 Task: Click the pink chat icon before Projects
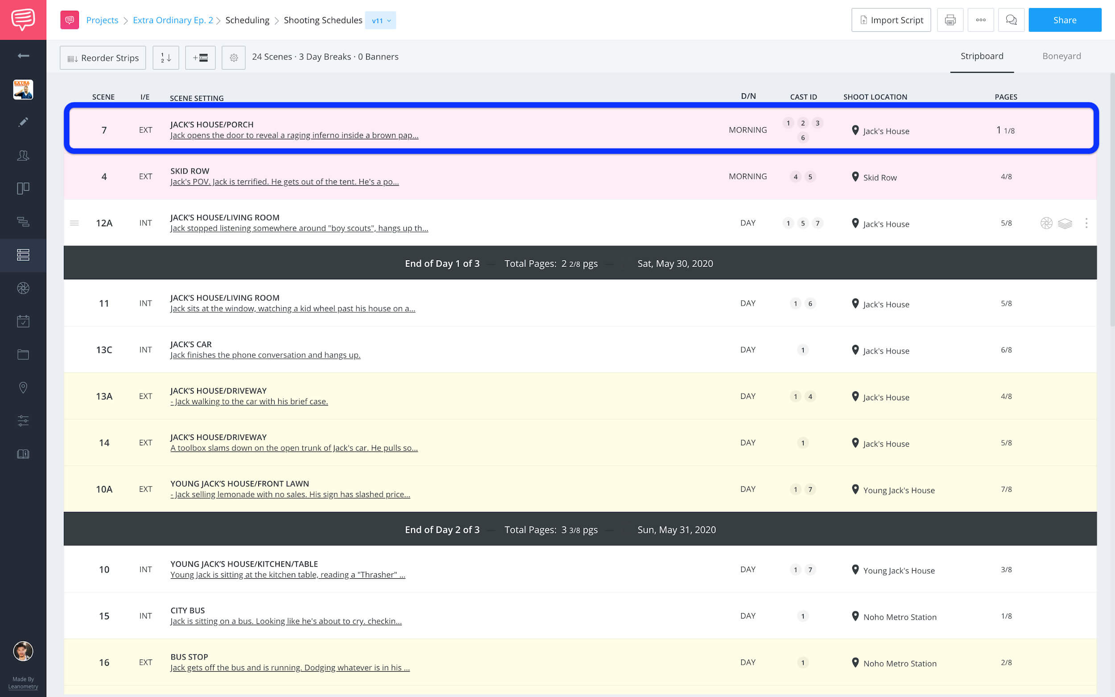tap(70, 20)
